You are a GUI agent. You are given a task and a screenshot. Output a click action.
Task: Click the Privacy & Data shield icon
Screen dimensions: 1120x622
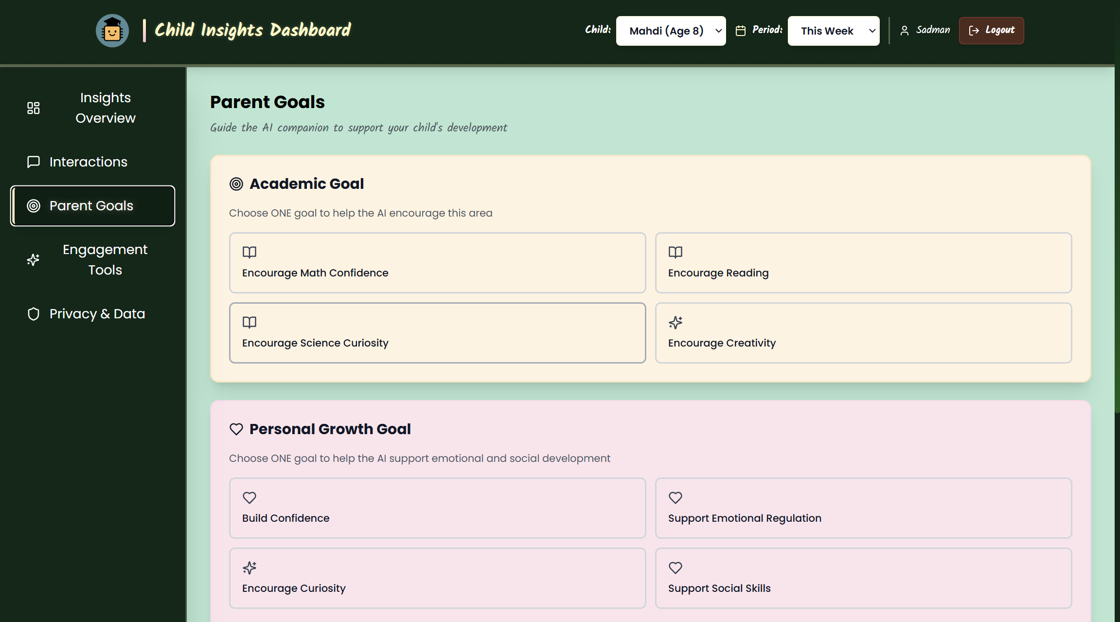[x=33, y=314]
